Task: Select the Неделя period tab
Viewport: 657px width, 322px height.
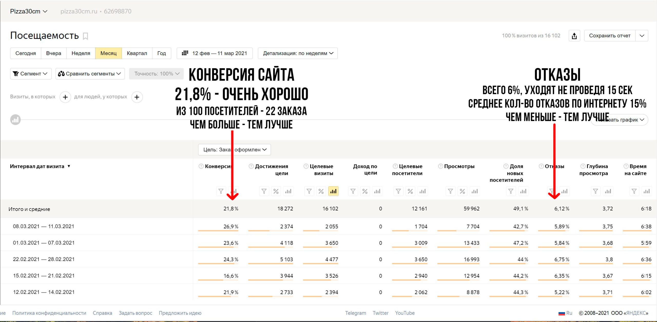Action: click(x=81, y=53)
